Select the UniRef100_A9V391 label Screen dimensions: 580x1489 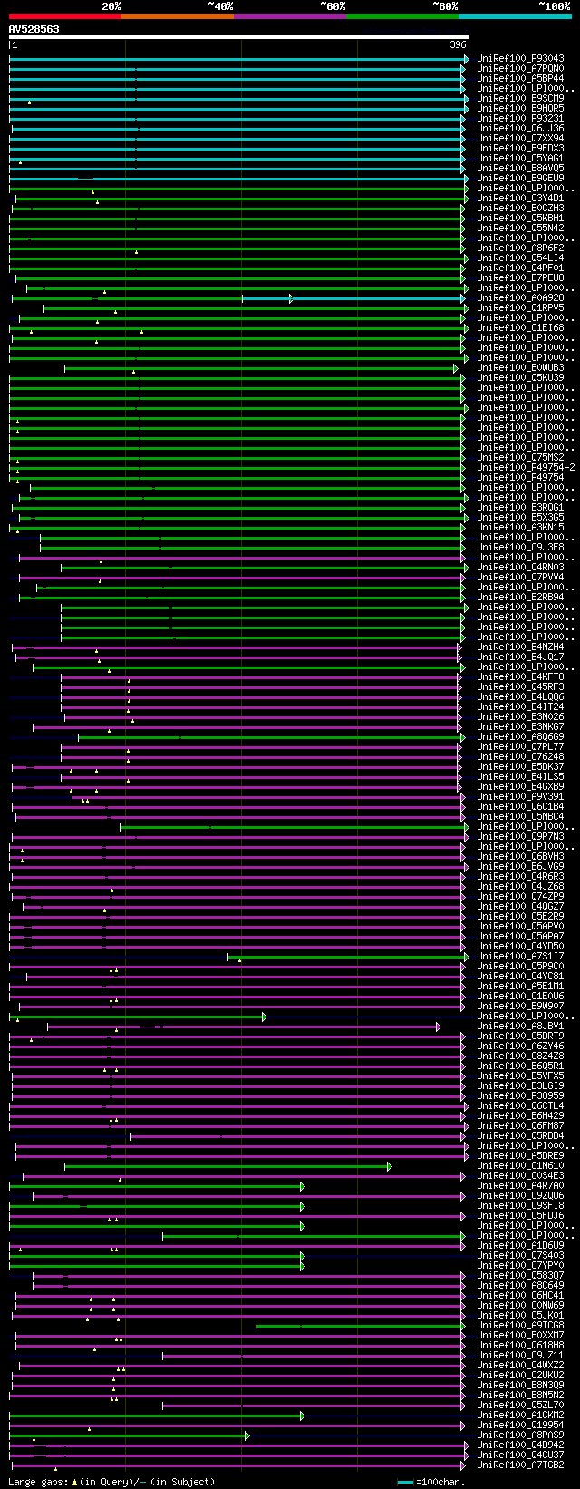(x=520, y=797)
